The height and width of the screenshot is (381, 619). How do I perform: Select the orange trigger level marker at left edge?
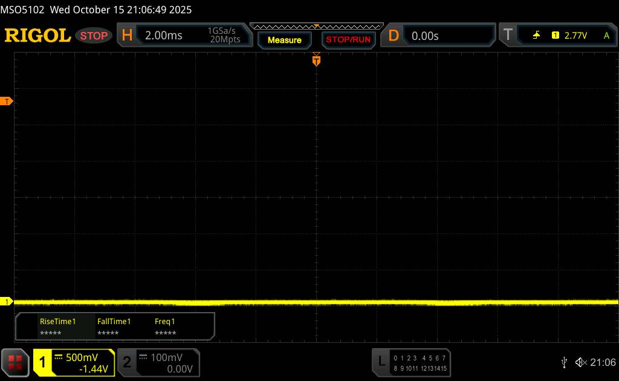pyautogui.click(x=7, y=101)
